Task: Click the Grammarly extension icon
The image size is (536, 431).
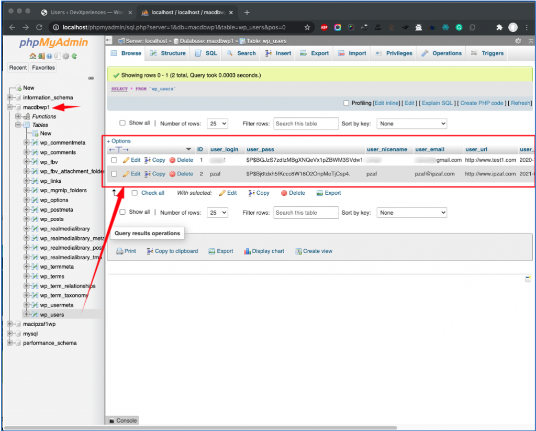Action: click(x=459, y=27)
